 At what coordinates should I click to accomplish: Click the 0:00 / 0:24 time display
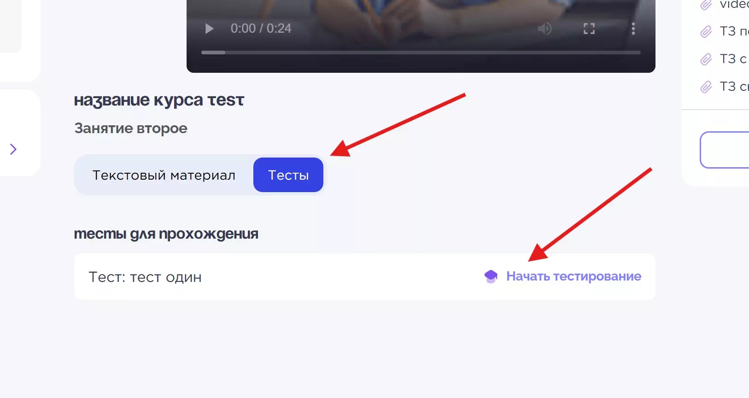point(261,29)
